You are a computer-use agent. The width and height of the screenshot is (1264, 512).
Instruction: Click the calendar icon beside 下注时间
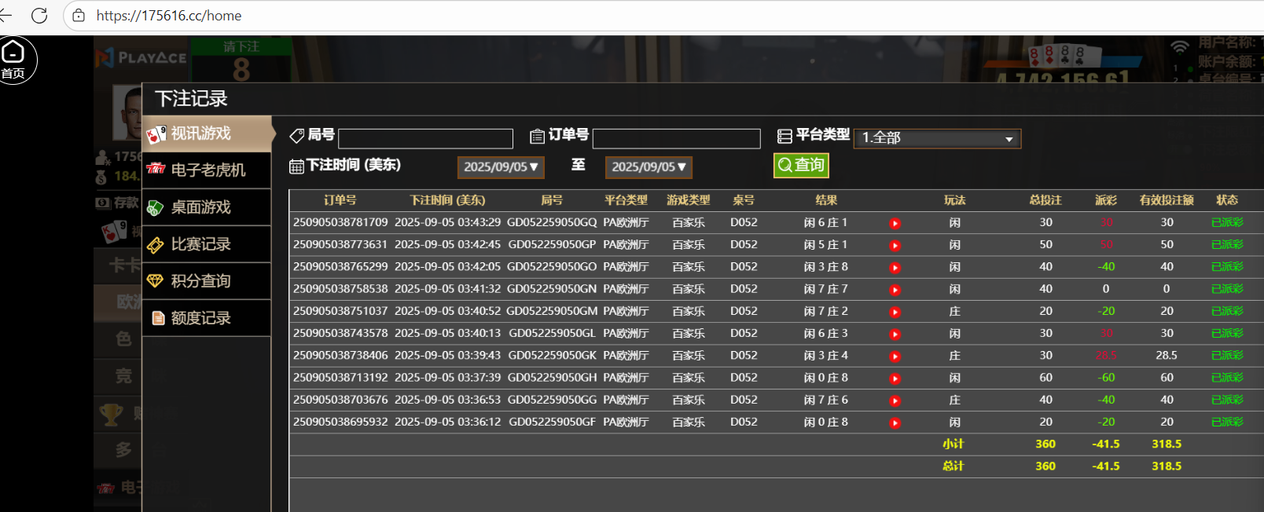coord(296,166)
